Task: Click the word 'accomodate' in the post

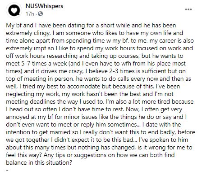Action: (x=83, y=86)
